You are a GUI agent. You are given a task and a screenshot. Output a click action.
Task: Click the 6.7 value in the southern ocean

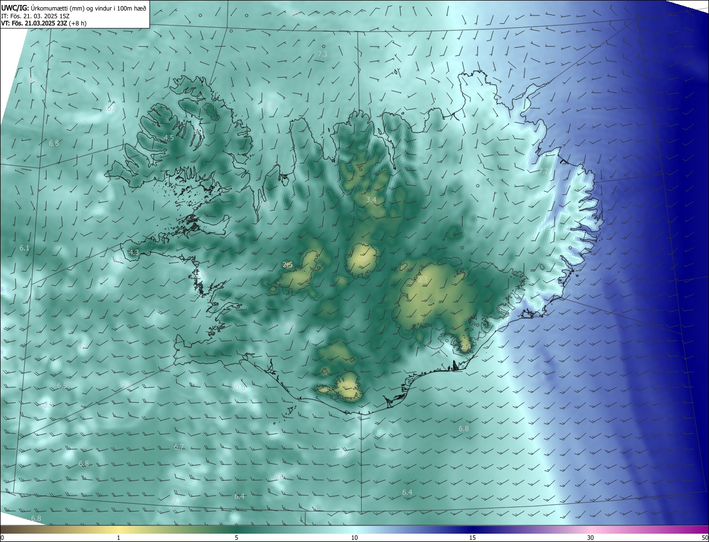click(178, 447)
